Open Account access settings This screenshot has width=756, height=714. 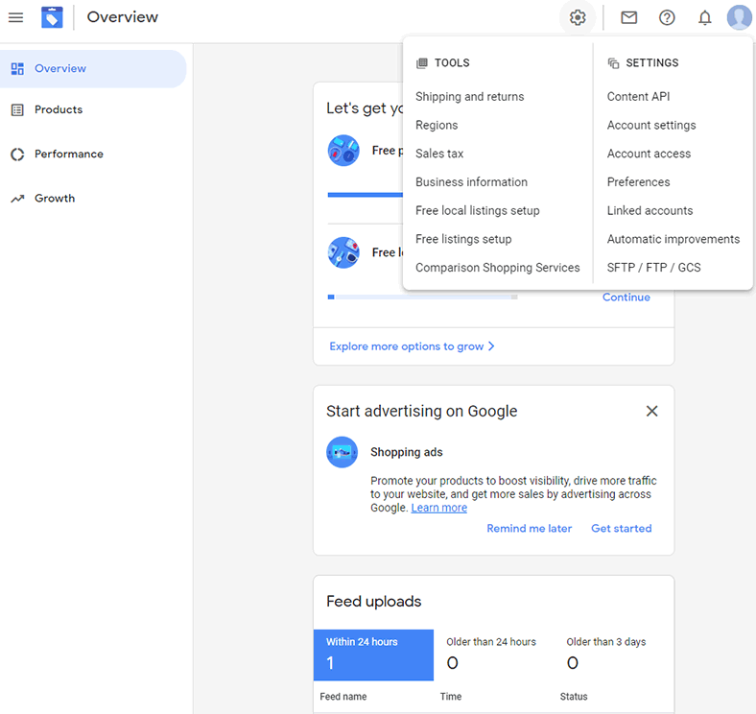pos(649,154)
